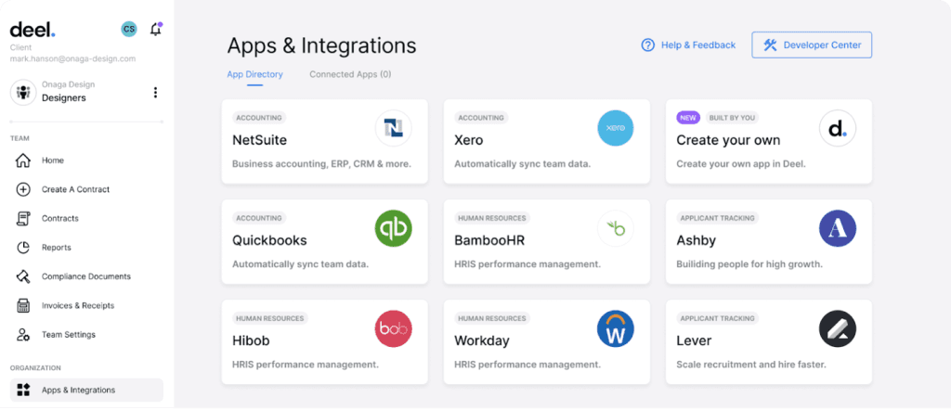Go to Home in the sidebar
951x410 pixels.
tap(52, 160)
